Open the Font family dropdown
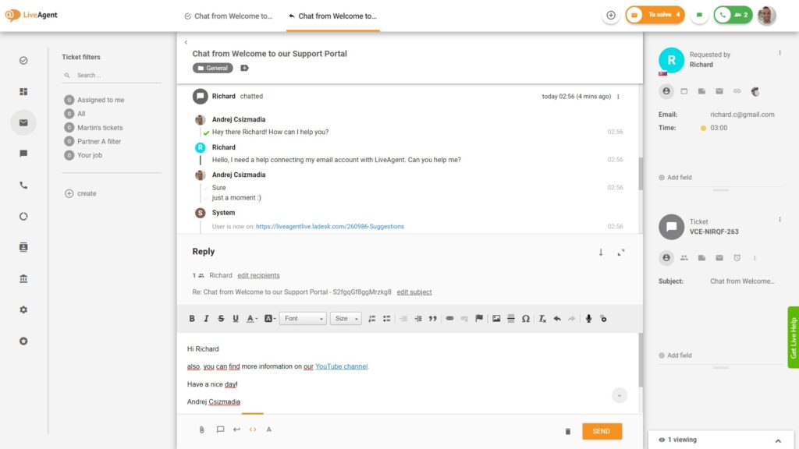The image size is (799, 449). (x=303, y=318)
